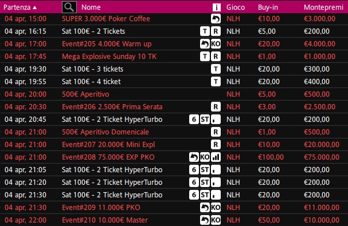Click the re-entry icon on SUPER 3.000€ Poker Coffee
The image size is (348, 226).
click(x=216, y=19)
